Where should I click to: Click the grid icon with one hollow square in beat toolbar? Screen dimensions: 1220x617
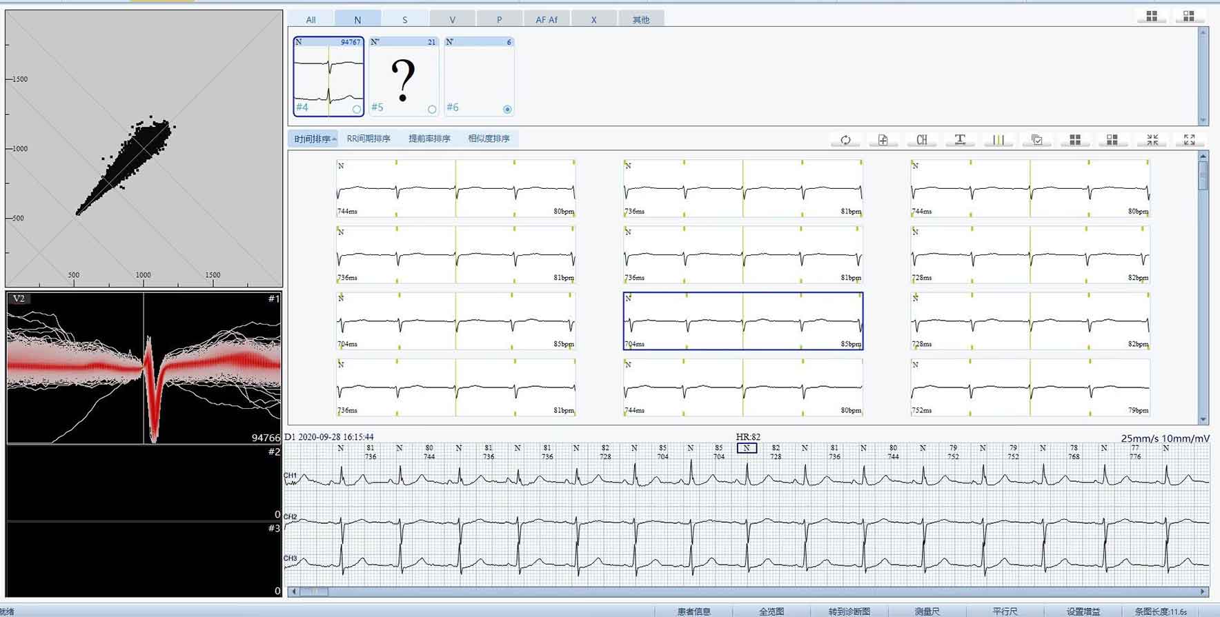pyautogui.click(x=1112, y=139)
